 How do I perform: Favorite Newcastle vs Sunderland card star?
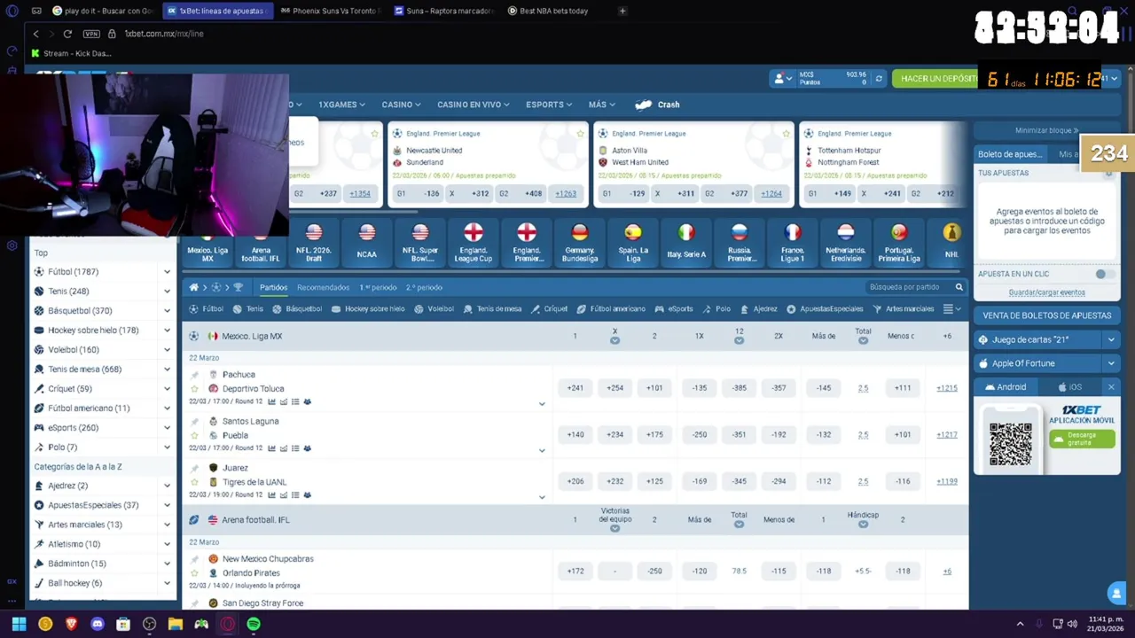click(x=580, y=134)
